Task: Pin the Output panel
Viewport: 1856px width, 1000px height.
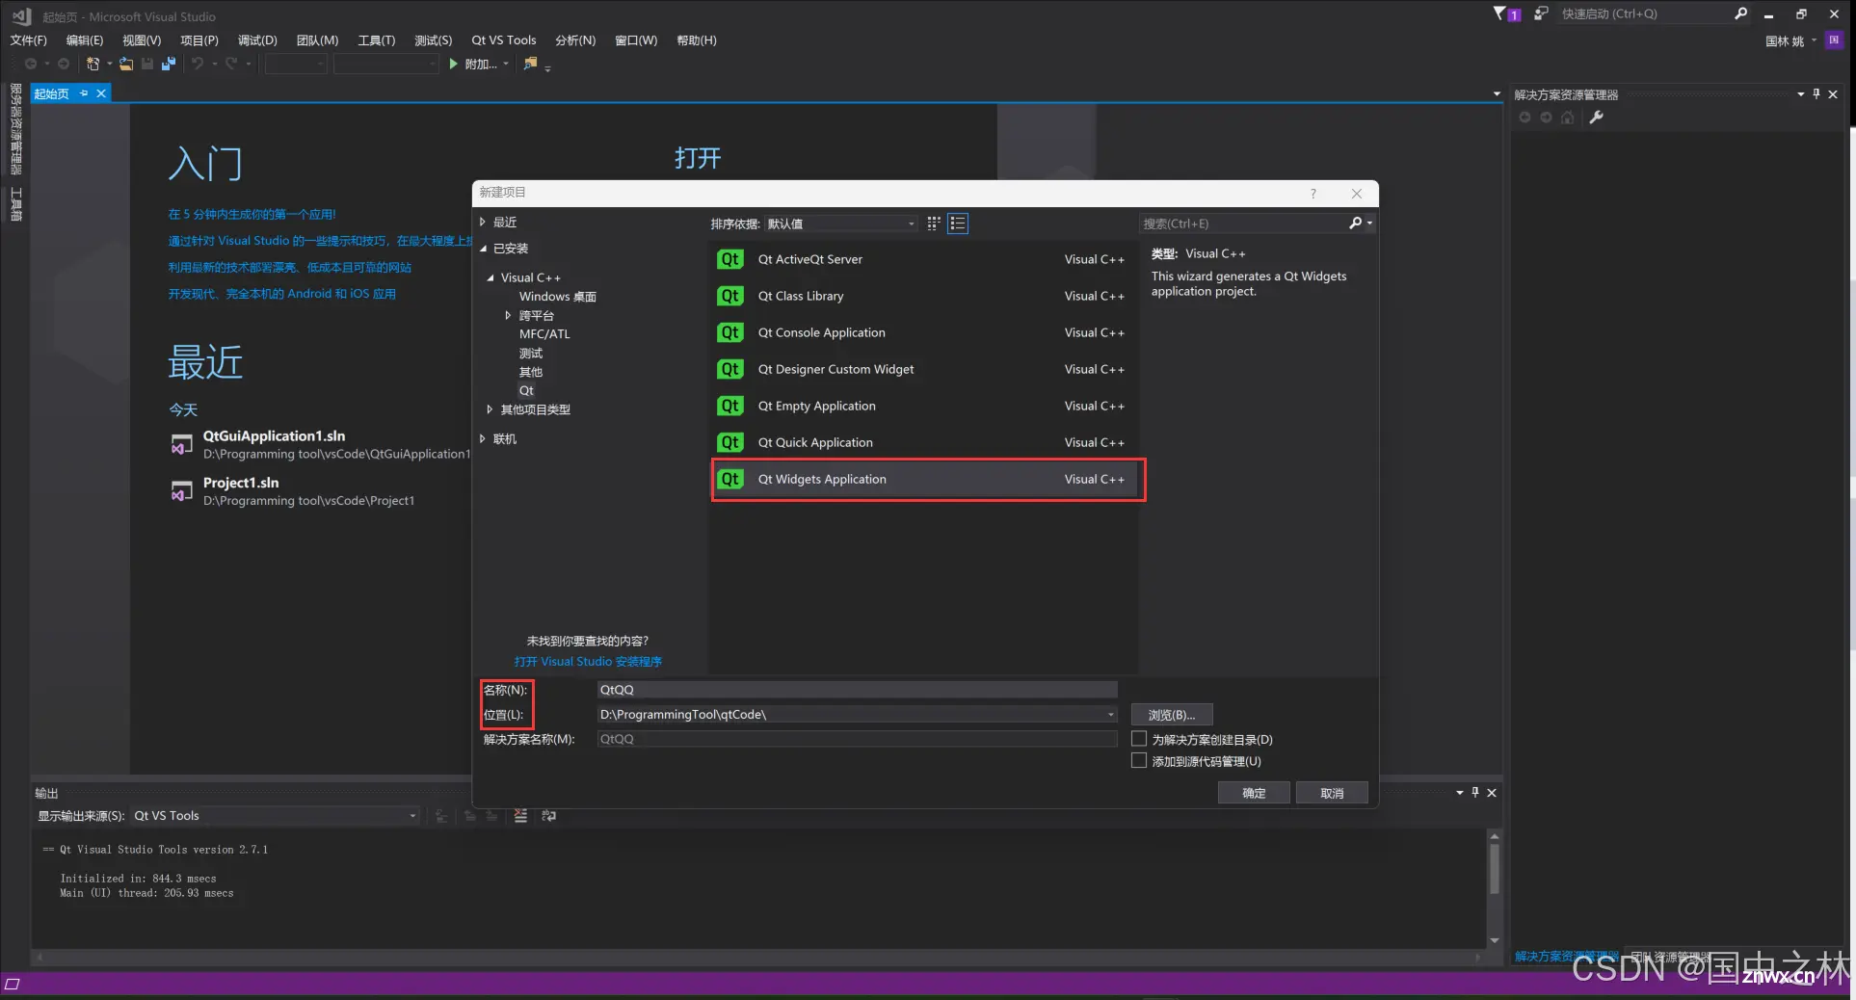Action: click(1475, 793)
